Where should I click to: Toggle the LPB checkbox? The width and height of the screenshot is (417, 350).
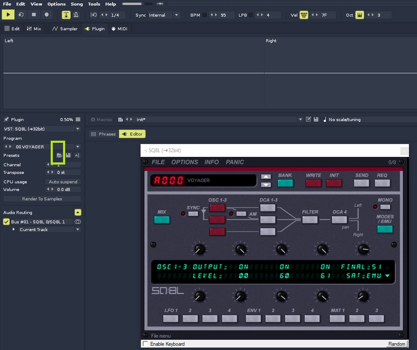[x=250, y=15]
